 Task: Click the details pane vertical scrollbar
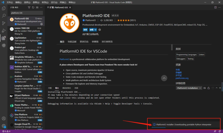[x=172, y=47]
